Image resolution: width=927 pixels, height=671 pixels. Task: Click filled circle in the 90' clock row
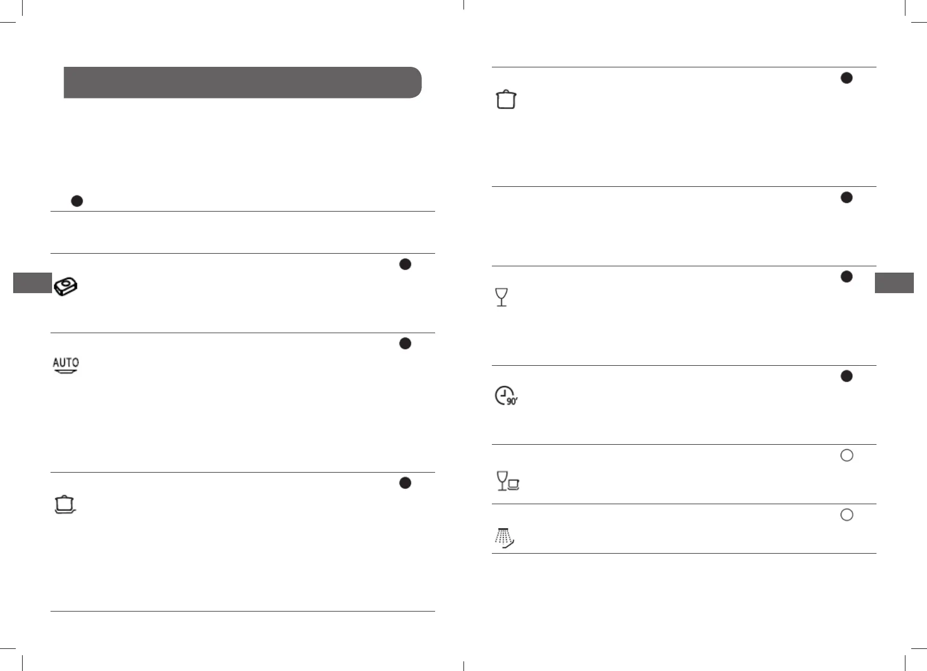847,376
